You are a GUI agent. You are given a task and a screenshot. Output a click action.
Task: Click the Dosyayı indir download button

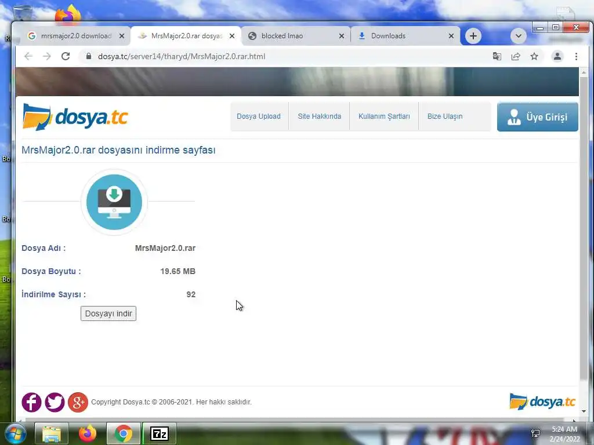[x=108, y=313]
